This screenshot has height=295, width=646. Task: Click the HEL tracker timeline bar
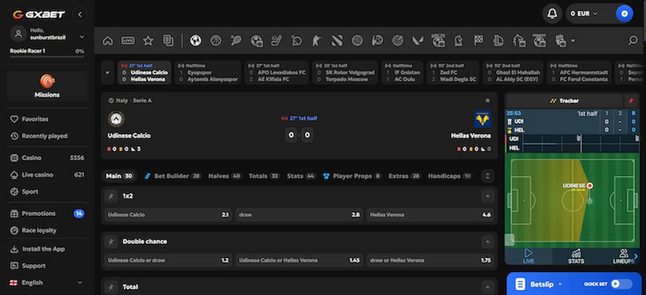tap(581, 147)
